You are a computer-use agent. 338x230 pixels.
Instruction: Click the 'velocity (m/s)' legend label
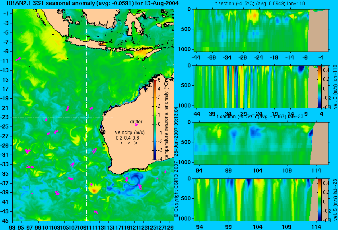[x=130, y=132]
